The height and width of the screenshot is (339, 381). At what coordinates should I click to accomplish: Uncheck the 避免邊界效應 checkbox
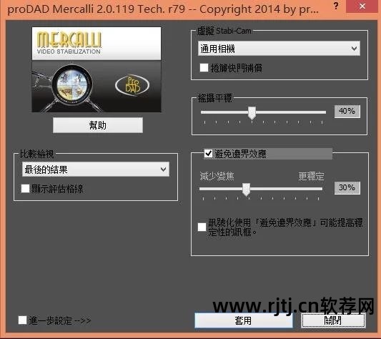(x=208, y=154)
